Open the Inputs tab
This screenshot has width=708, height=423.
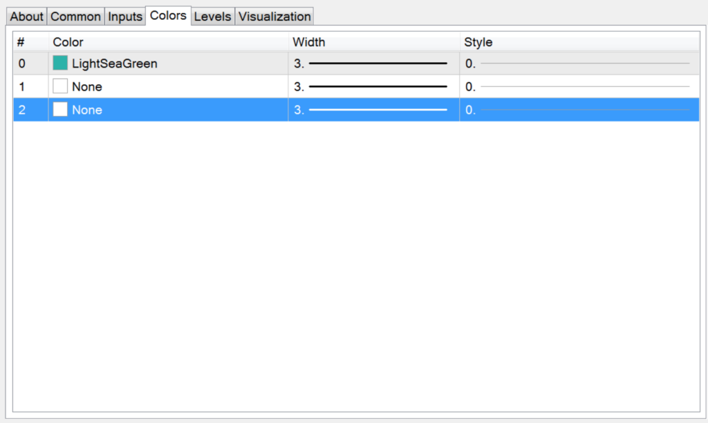coord(125,17)
